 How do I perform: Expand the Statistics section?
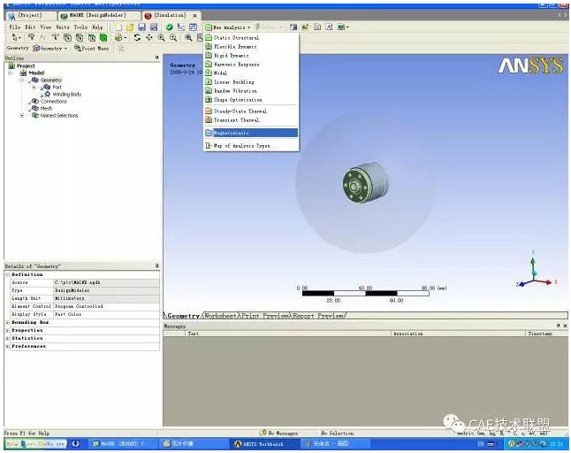[x=7, y=339]
